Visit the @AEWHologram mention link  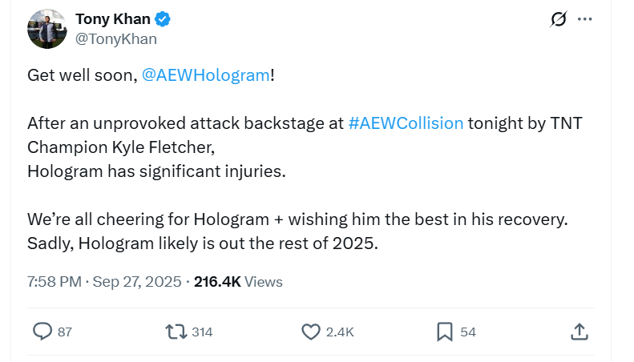click(205, 75)
